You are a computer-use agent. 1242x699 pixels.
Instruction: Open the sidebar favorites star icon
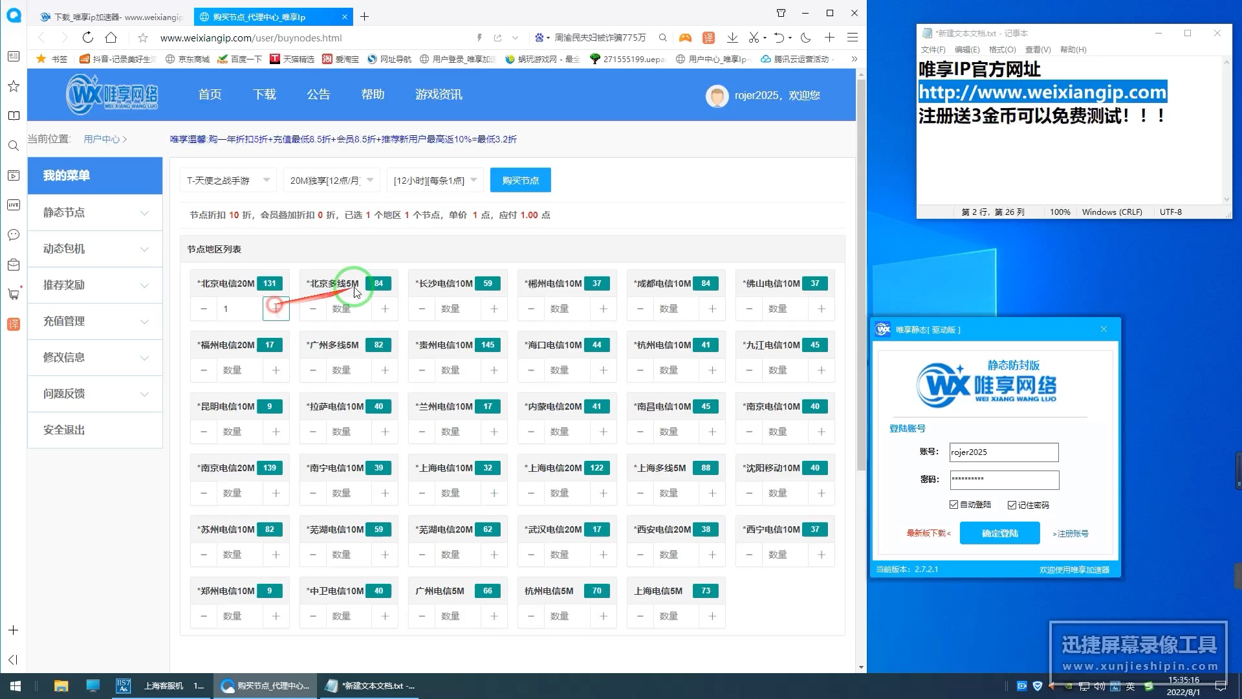14,86
